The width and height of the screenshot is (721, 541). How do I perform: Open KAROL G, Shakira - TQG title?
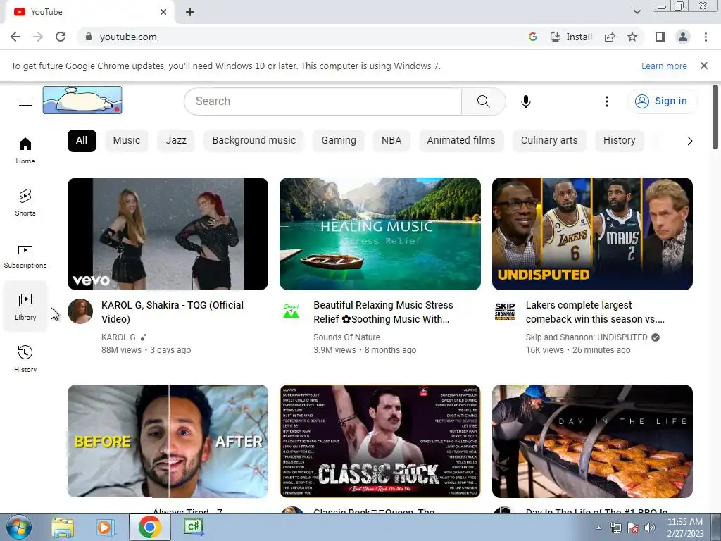(173, 312)
